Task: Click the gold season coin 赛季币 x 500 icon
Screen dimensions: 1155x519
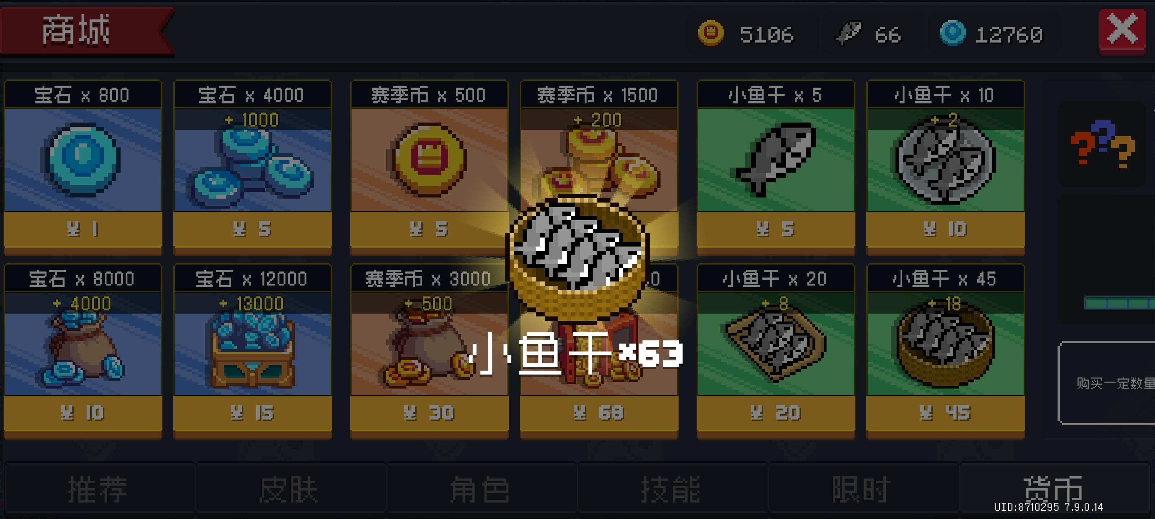Action: (429, 160)
